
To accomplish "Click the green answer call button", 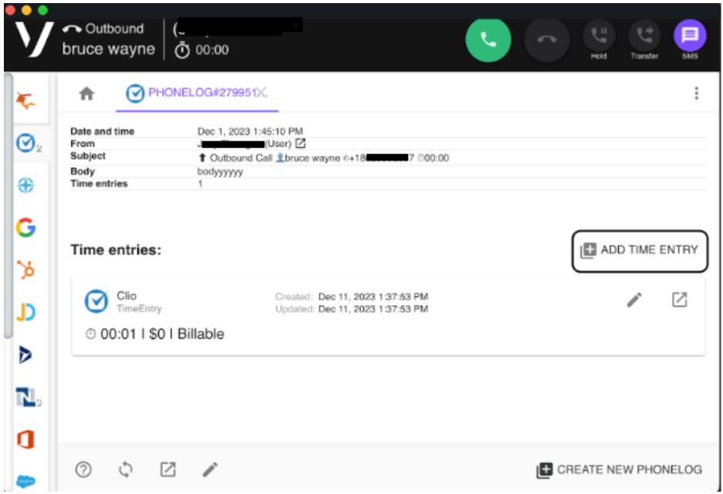I will pos(488,39).
